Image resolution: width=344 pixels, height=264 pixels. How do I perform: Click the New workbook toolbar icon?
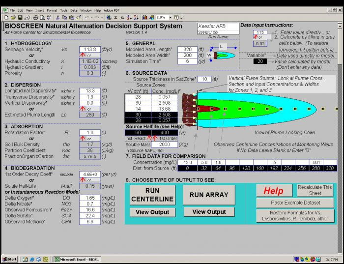click(6, 18)
